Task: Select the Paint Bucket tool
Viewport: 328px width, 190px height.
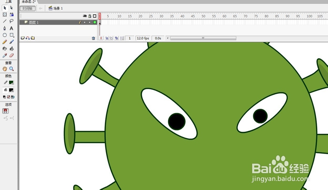Action: (x=11, y=49)
